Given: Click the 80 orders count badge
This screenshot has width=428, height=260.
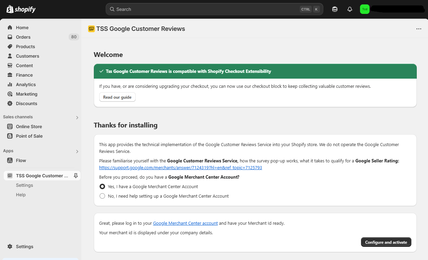Looking at the screenshot, I should pyautogui.click(x=74, y=37).
